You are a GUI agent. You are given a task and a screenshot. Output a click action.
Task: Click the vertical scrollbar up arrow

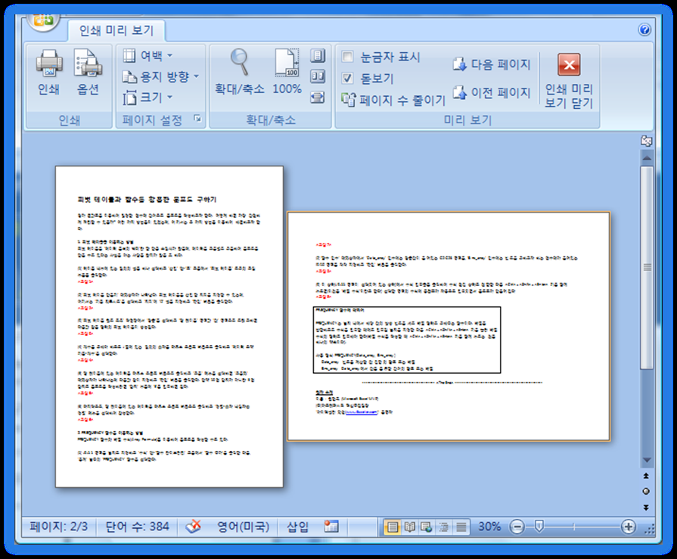[646, 158]
